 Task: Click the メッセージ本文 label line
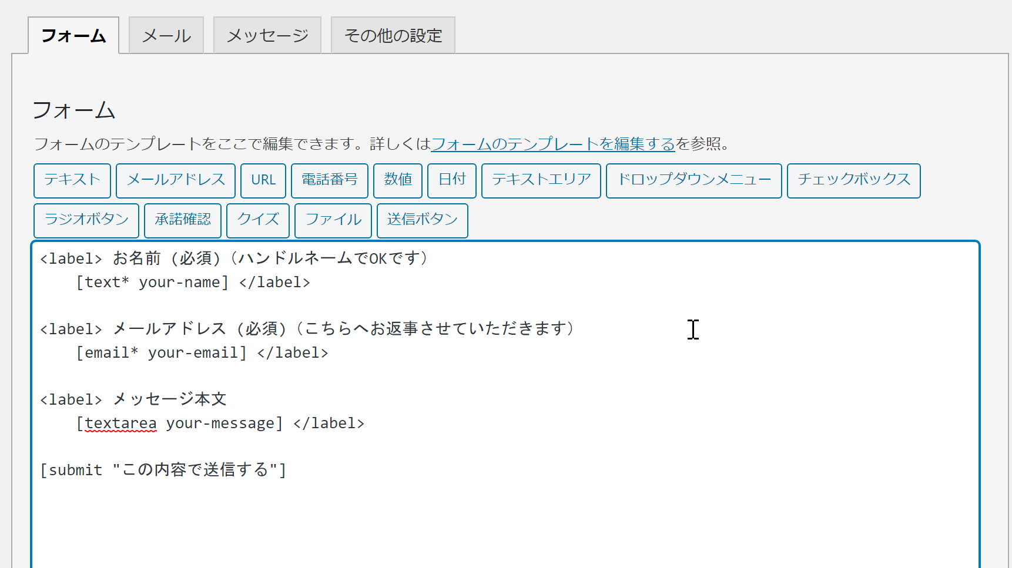(x=133, y=399)
